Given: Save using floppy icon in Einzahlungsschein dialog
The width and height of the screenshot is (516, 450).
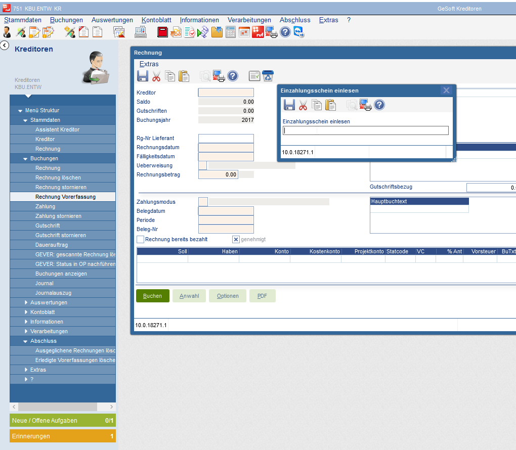Looking at the screenshot, I should pos(289,105).
